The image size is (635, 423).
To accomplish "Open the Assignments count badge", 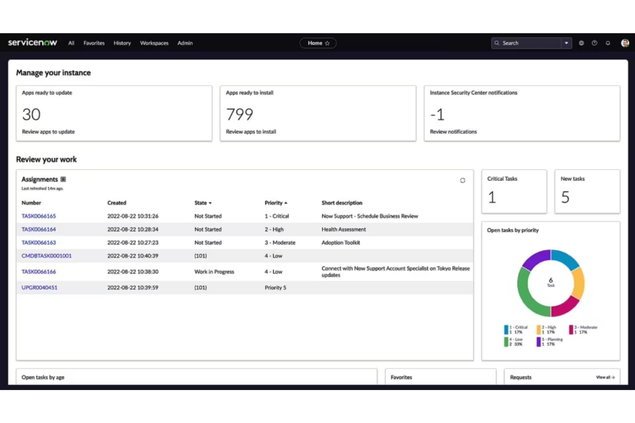I will click(63, 179).
